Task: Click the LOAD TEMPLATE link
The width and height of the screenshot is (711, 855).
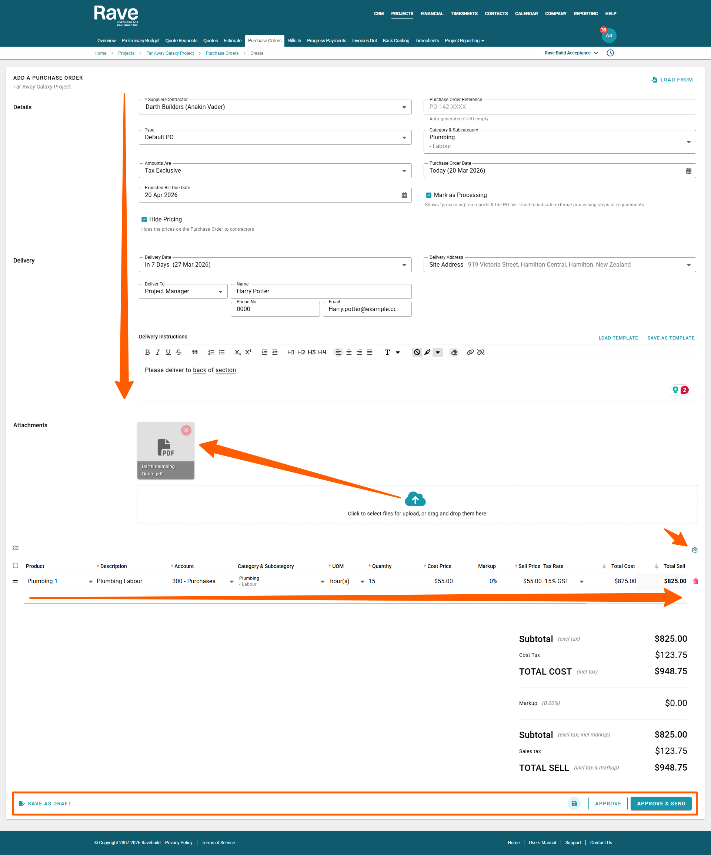Action: tap(618, 338)
